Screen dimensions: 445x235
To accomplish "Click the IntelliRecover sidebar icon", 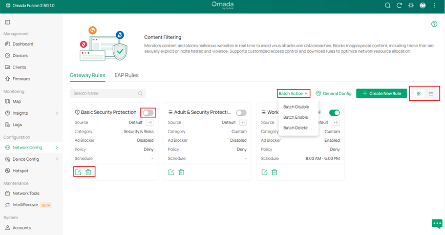I will [x=8, y=205].
